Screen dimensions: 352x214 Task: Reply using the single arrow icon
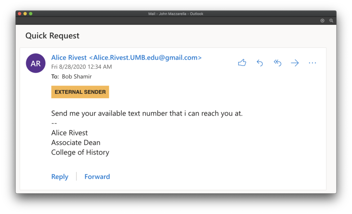point(260,63)
